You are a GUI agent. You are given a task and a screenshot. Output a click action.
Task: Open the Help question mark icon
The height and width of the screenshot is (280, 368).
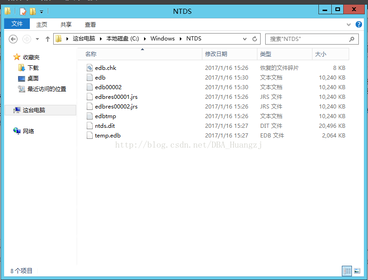(359, 24)
